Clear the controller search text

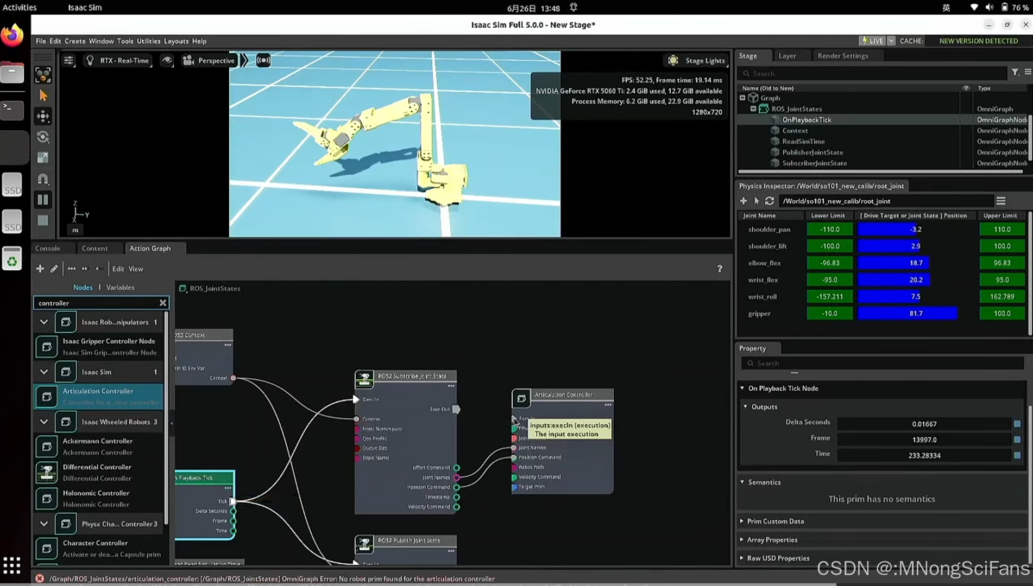(x=162, y=303)
